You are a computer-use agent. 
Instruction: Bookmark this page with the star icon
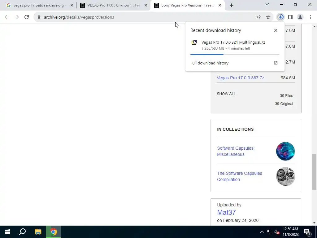coord(268,17)
